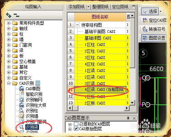Image resolution: width=171 pixels, height=137 pixels.
Task: Open the 添加图纸 dropdown arrow
Action: 88,7
